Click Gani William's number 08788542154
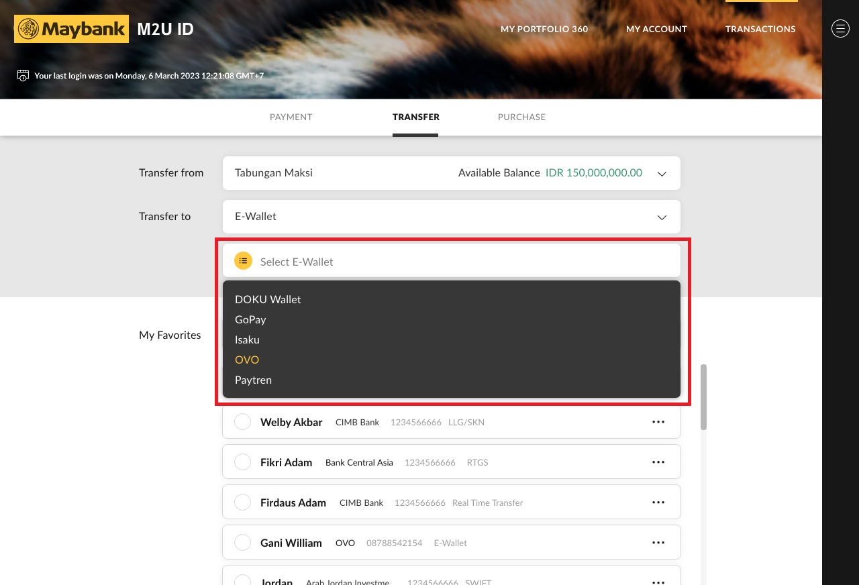The height and width of the screenshot is (585, 859). pyautogui.click(x=395, y=543)
